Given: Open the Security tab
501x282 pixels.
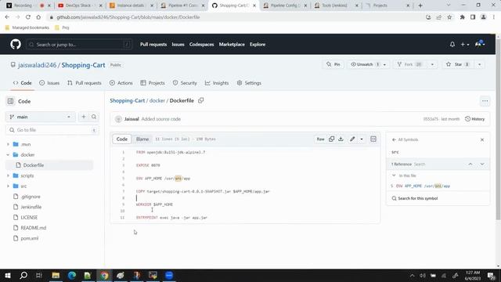Looking at the screenshot, I should point(185,83).
